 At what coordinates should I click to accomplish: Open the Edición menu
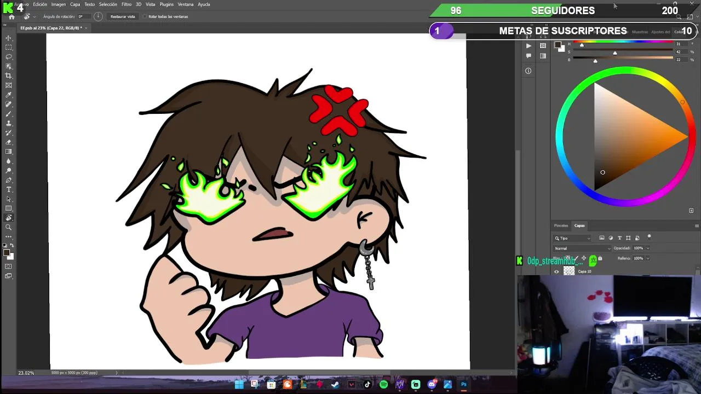(40, 4)
